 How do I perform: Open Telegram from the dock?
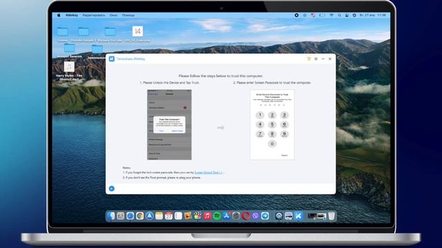[265, 216]
